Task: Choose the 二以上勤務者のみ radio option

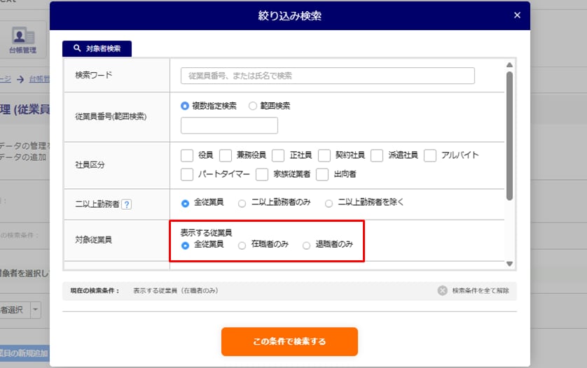Action: (242, 204)
